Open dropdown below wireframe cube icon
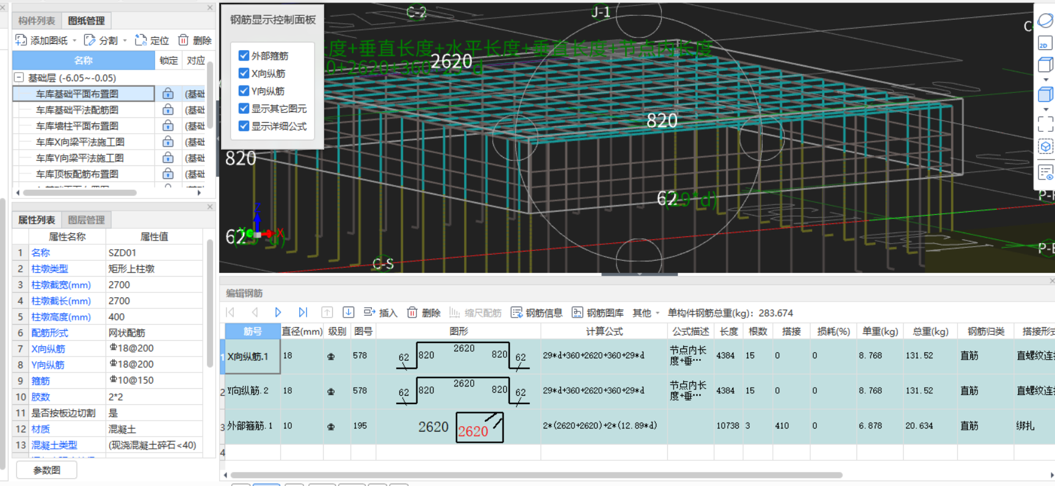 pyautogui.click(x=1045, y=79)
